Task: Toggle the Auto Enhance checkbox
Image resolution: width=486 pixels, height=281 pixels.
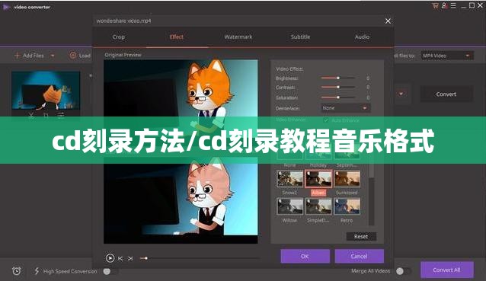Action: 326,120
